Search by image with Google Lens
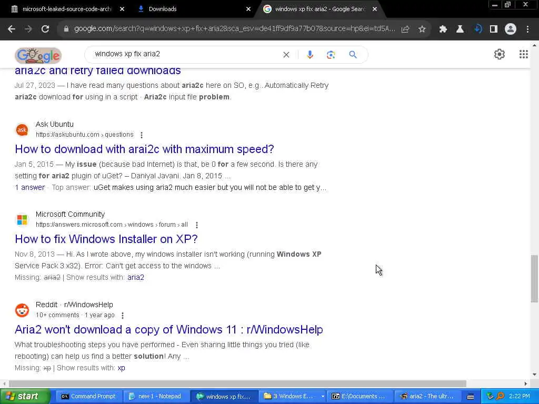This screenshot has height=404, width=539. click(331, 55)
